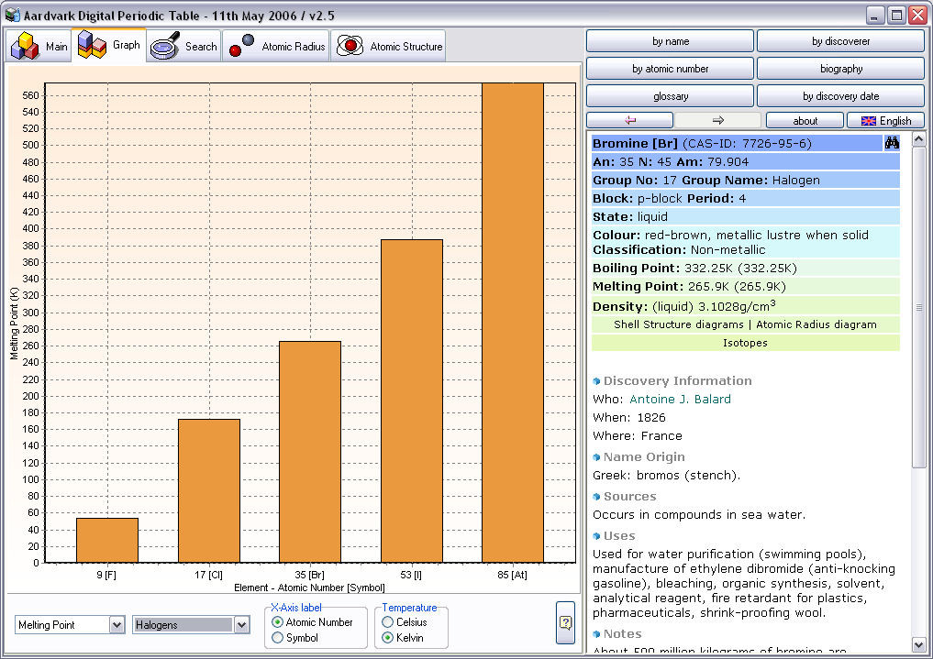
Task: Expand the Halogens group dropdown
Action: point(241,624)
